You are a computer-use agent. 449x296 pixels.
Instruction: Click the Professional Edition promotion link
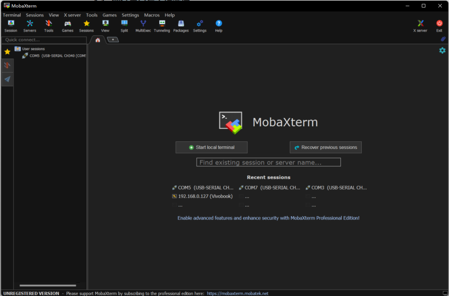pyautogui.click(x=268, y=218)
